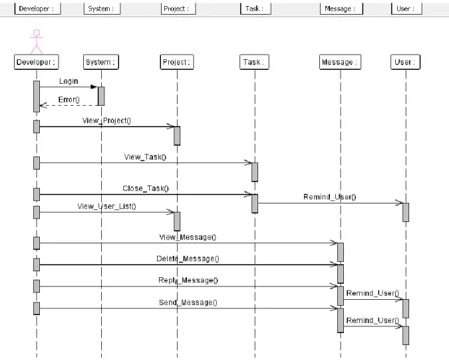Click Message activation bar receiving Delete_Message()

(x=341, y=274)
